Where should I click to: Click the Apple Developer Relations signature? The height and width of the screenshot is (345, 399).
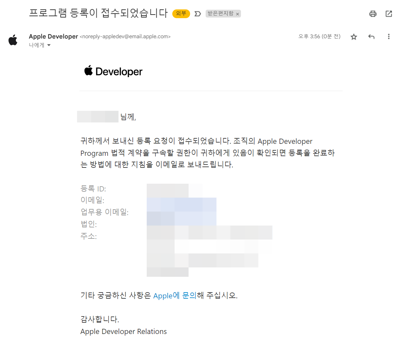[123, 331]
